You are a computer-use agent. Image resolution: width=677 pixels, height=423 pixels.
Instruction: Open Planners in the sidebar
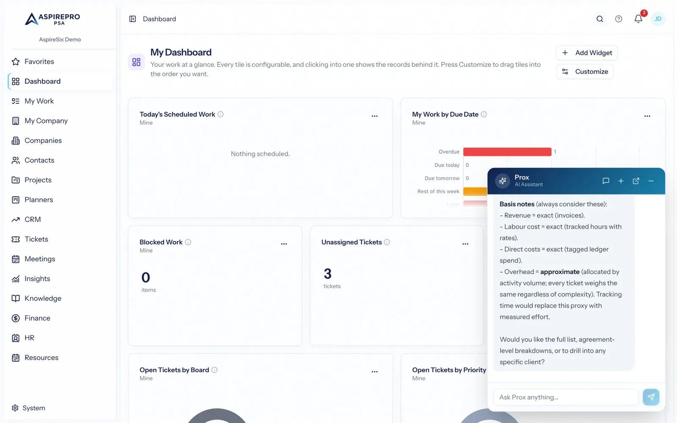[61, 200]
